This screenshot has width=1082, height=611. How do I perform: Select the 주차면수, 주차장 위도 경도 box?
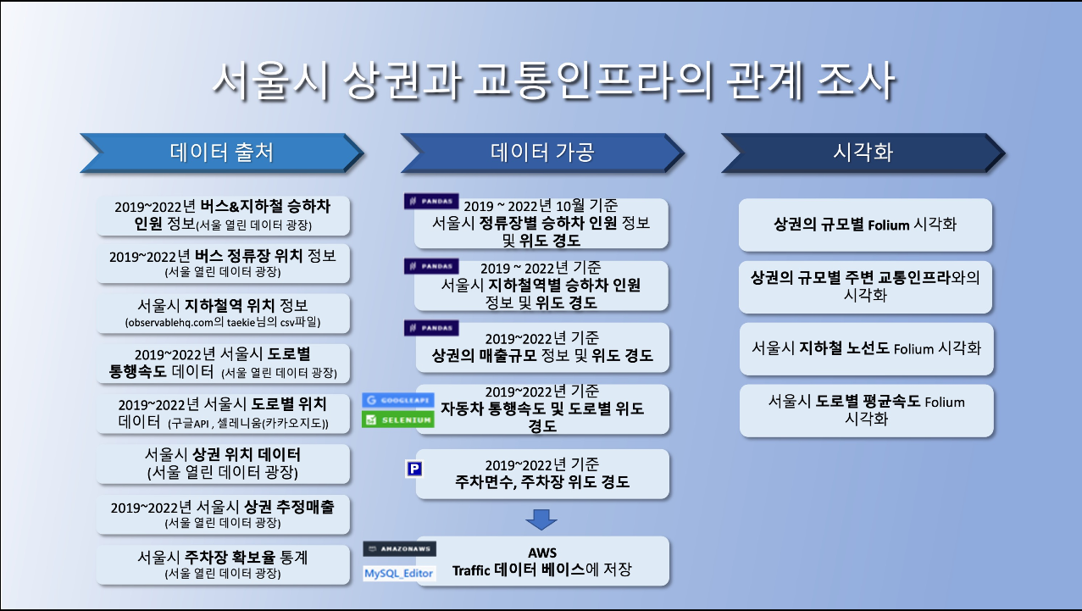point(541,474)
